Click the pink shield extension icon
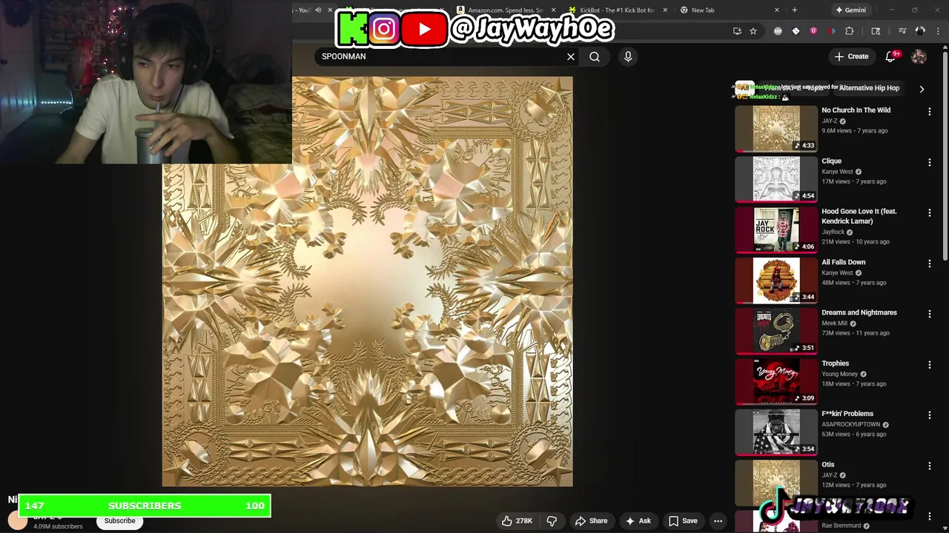Screen dimensions: 949x533 click(813, 31)
